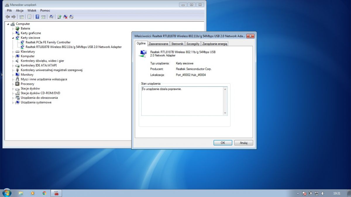Open Properties via the toolbar sheet icon

pyautogui.click(x=29, y=17)
